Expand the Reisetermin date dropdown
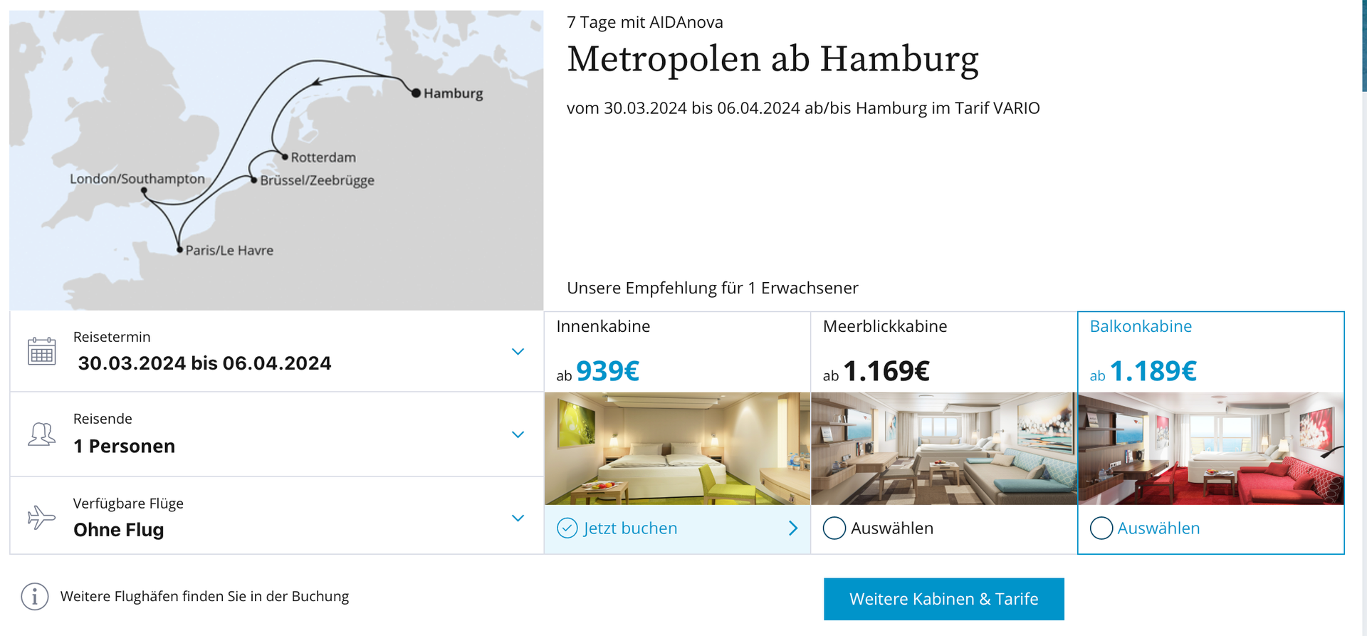Image resolution: width=1367 pixels, height=636 pixels. (x=518, y=352)
